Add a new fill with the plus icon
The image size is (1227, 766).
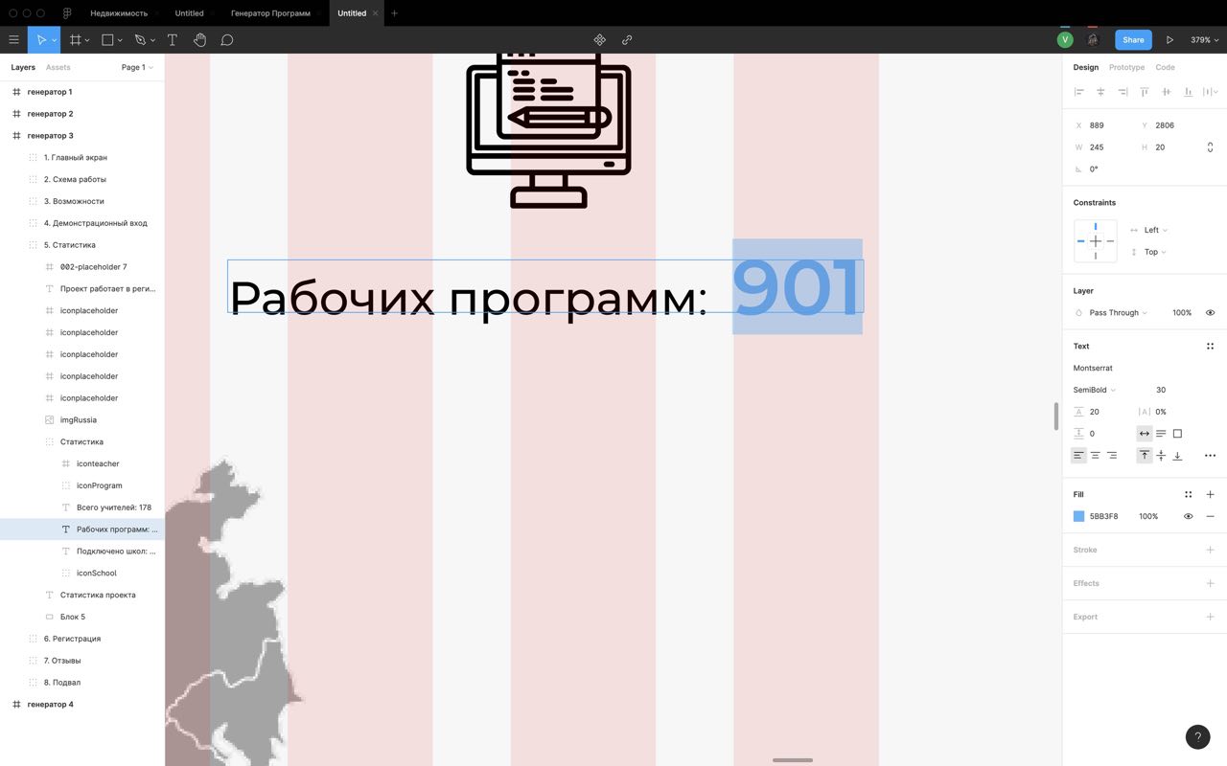pos(1210,494)
